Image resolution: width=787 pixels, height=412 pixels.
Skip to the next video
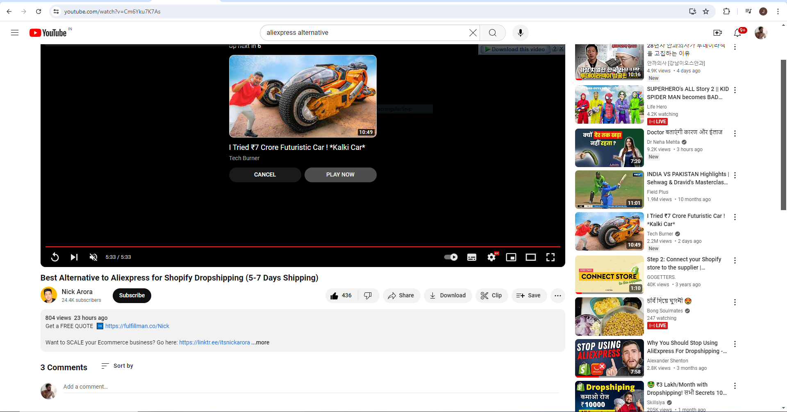74,257
